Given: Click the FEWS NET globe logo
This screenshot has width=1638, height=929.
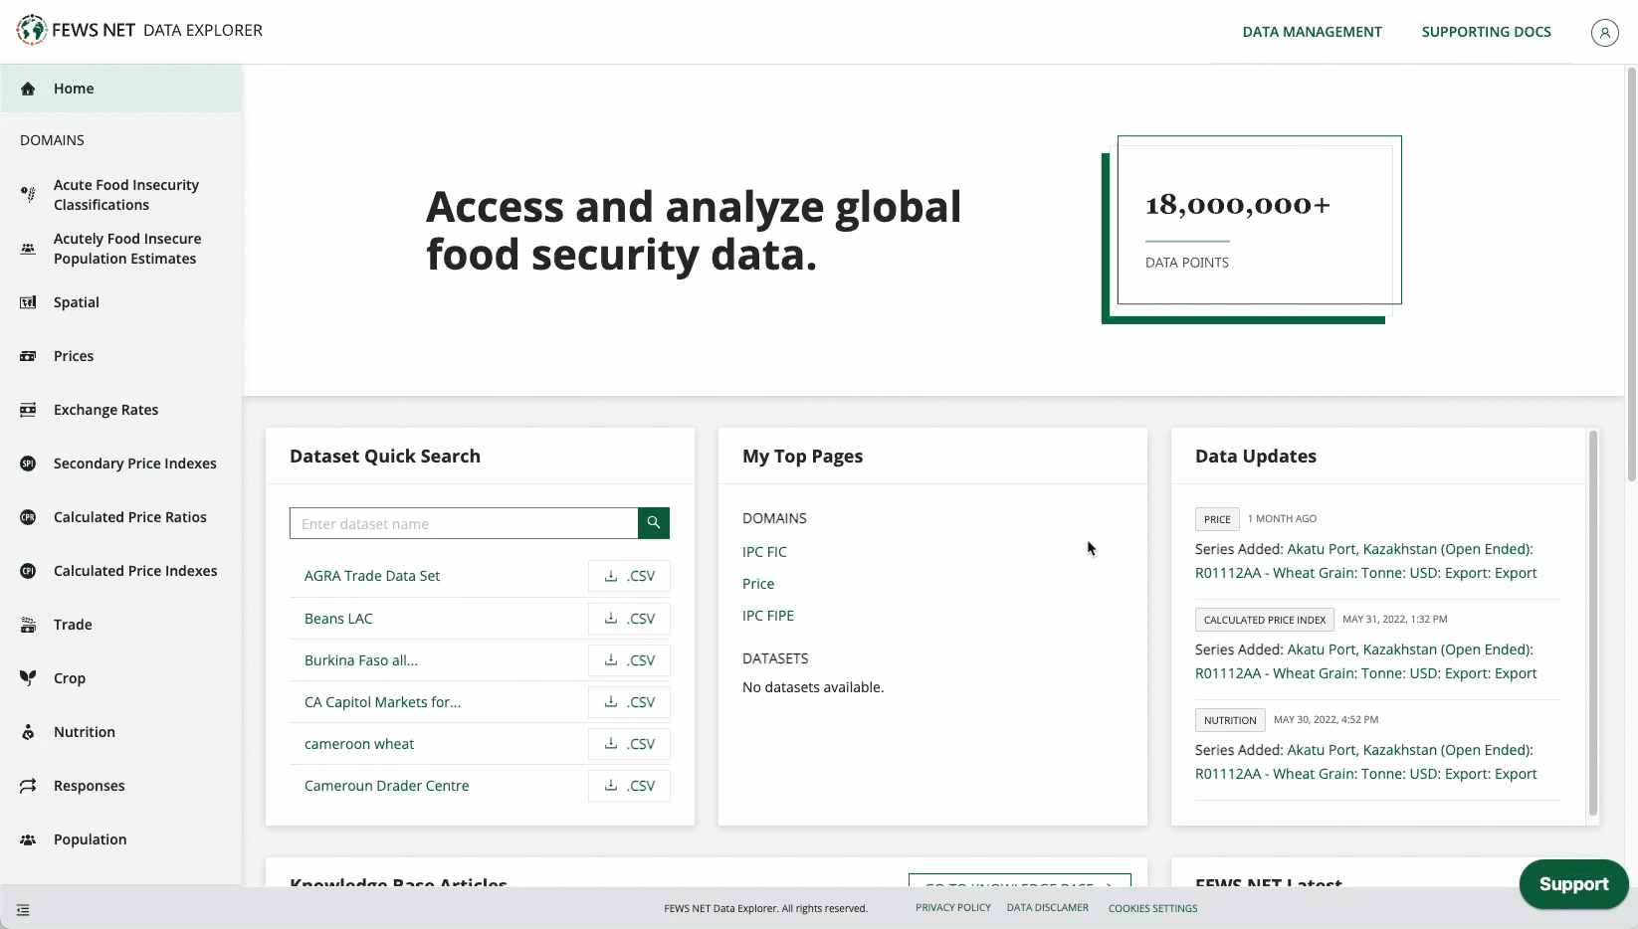Looking at the screenshot, I should 31,30.
